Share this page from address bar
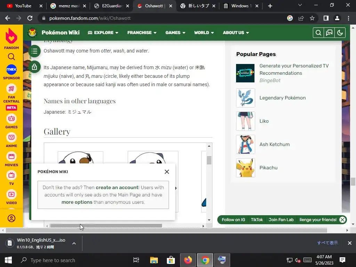356x267 pixels. click(301, 18)
